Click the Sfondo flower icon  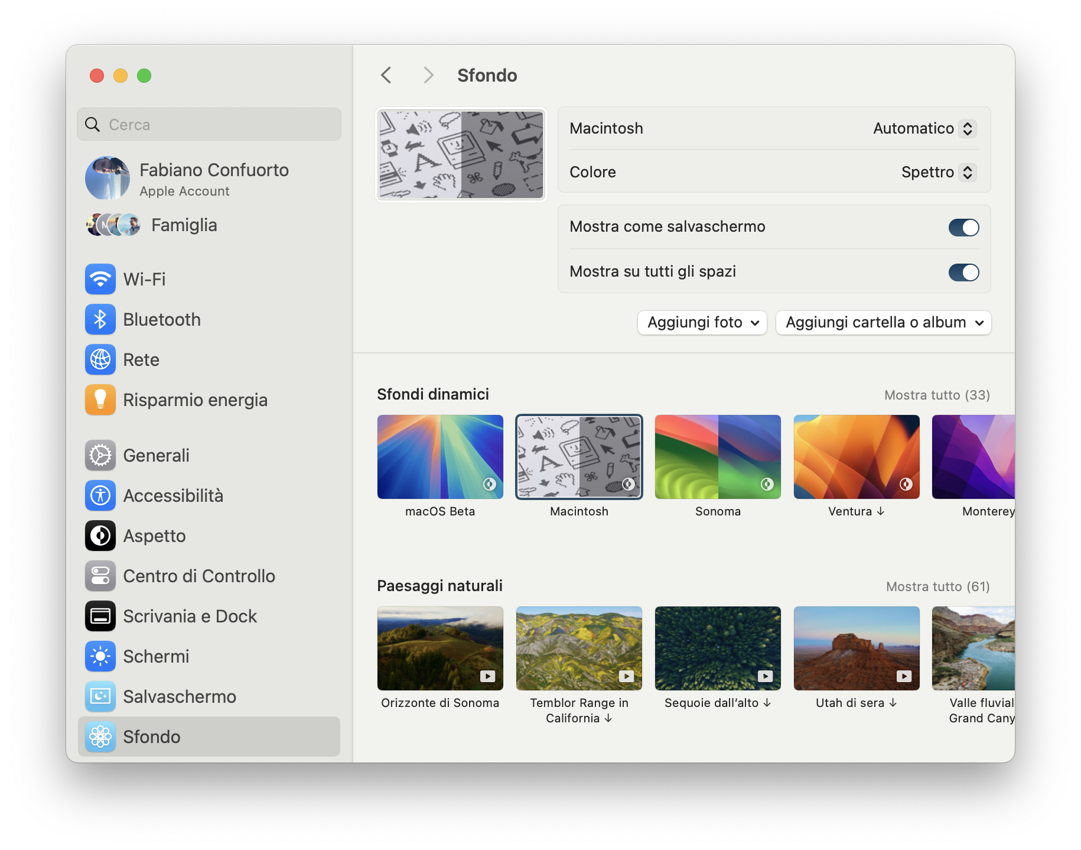tap(100, 737)
